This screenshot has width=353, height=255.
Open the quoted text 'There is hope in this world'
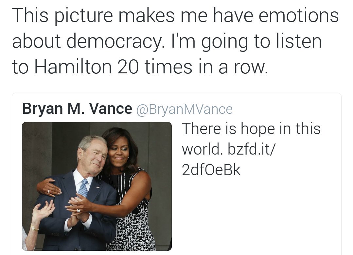coord(251,139)
